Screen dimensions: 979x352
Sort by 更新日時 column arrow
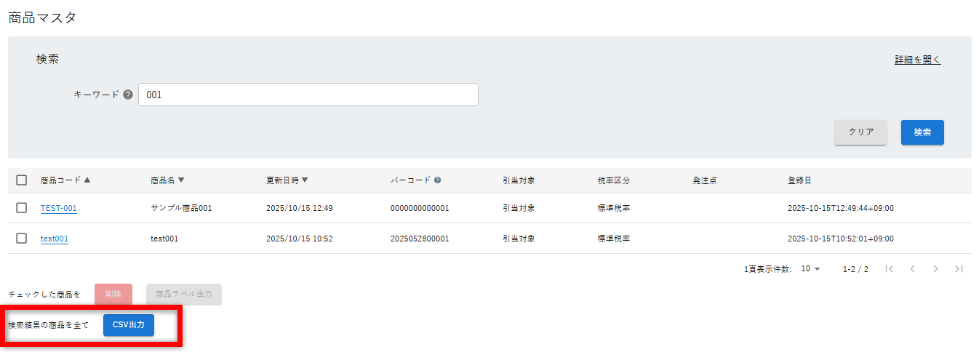tap(305, 180)
